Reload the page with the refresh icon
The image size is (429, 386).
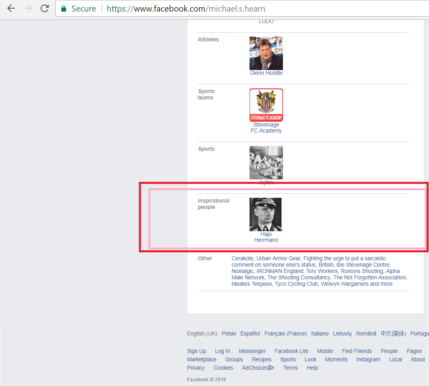click(45, 8)
